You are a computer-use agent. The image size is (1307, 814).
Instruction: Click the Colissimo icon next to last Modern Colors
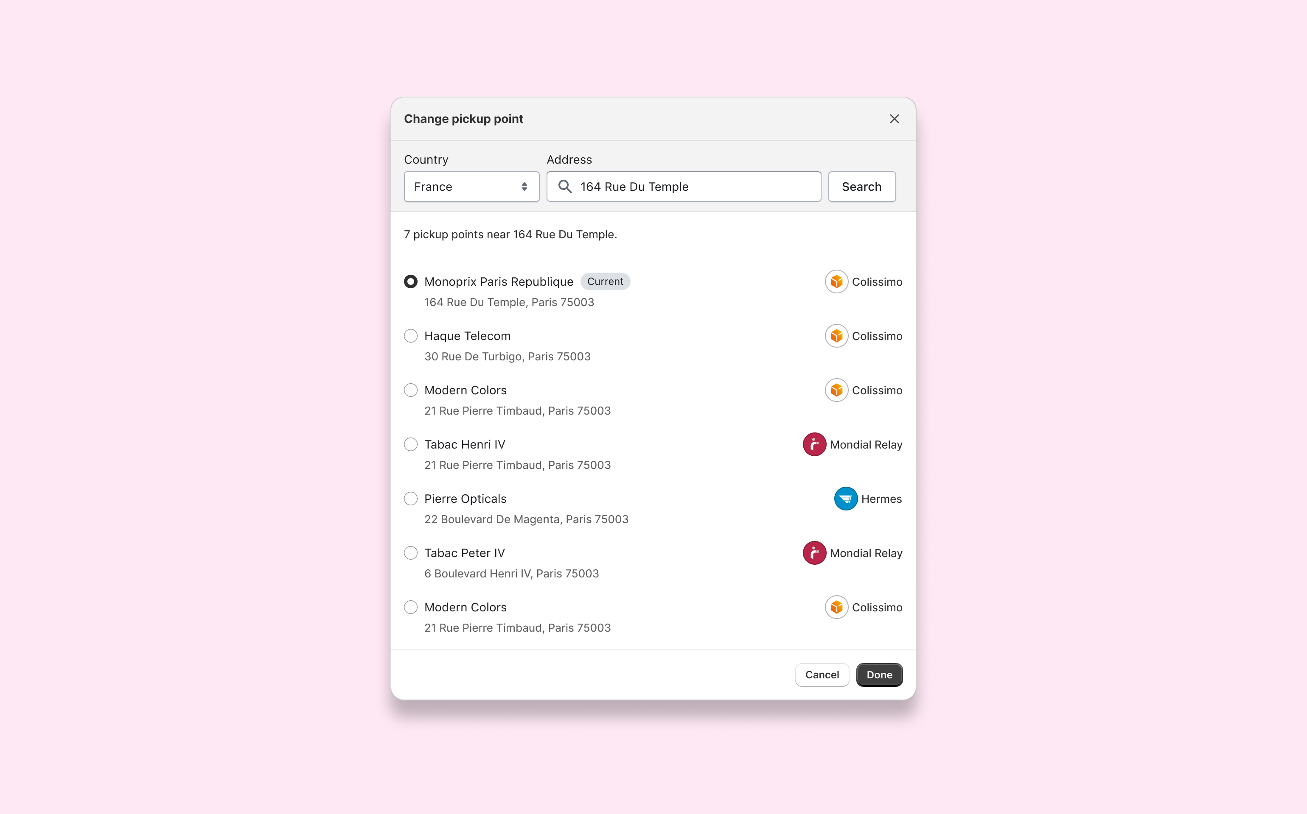(835, 607)
